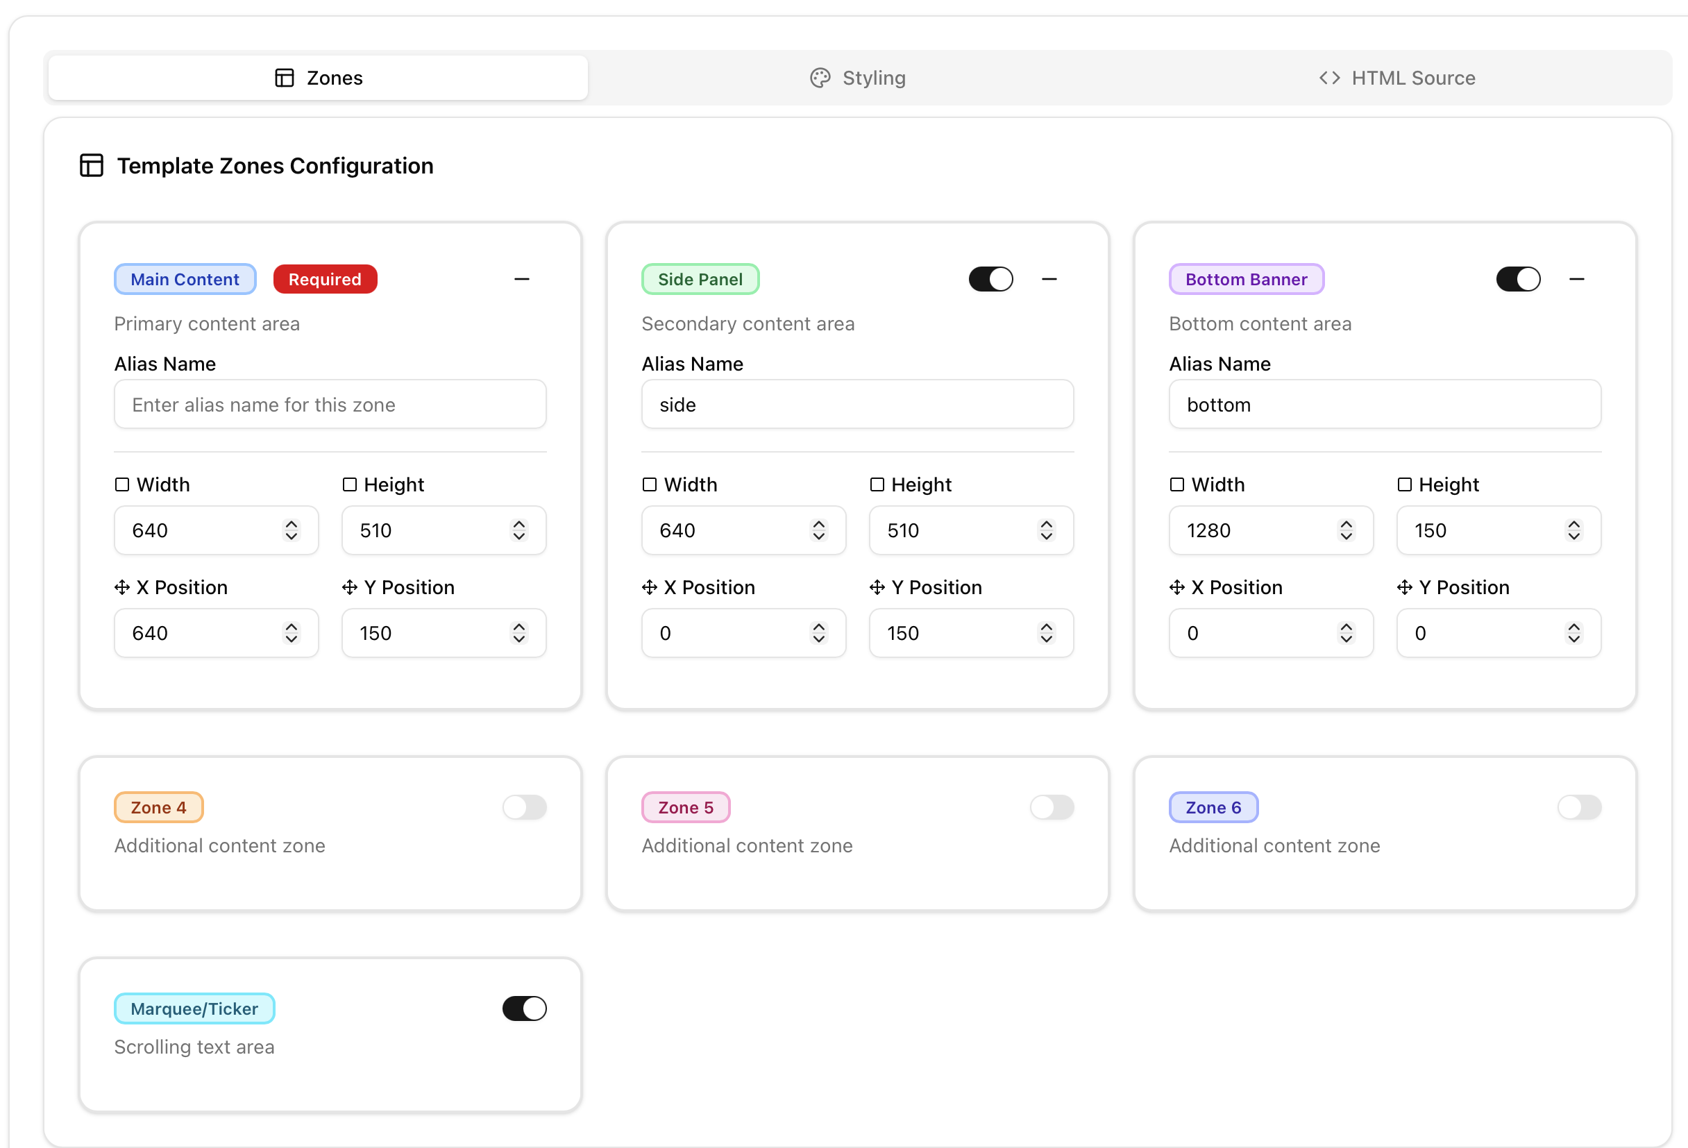The width and height of the screenshot is (1688, 1148).
Task: Click the HTML Source code brackets icon
Action: [1328, 78]
